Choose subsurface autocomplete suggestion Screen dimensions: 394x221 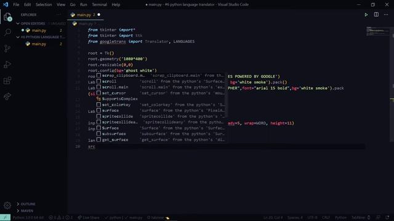point(161,134)
